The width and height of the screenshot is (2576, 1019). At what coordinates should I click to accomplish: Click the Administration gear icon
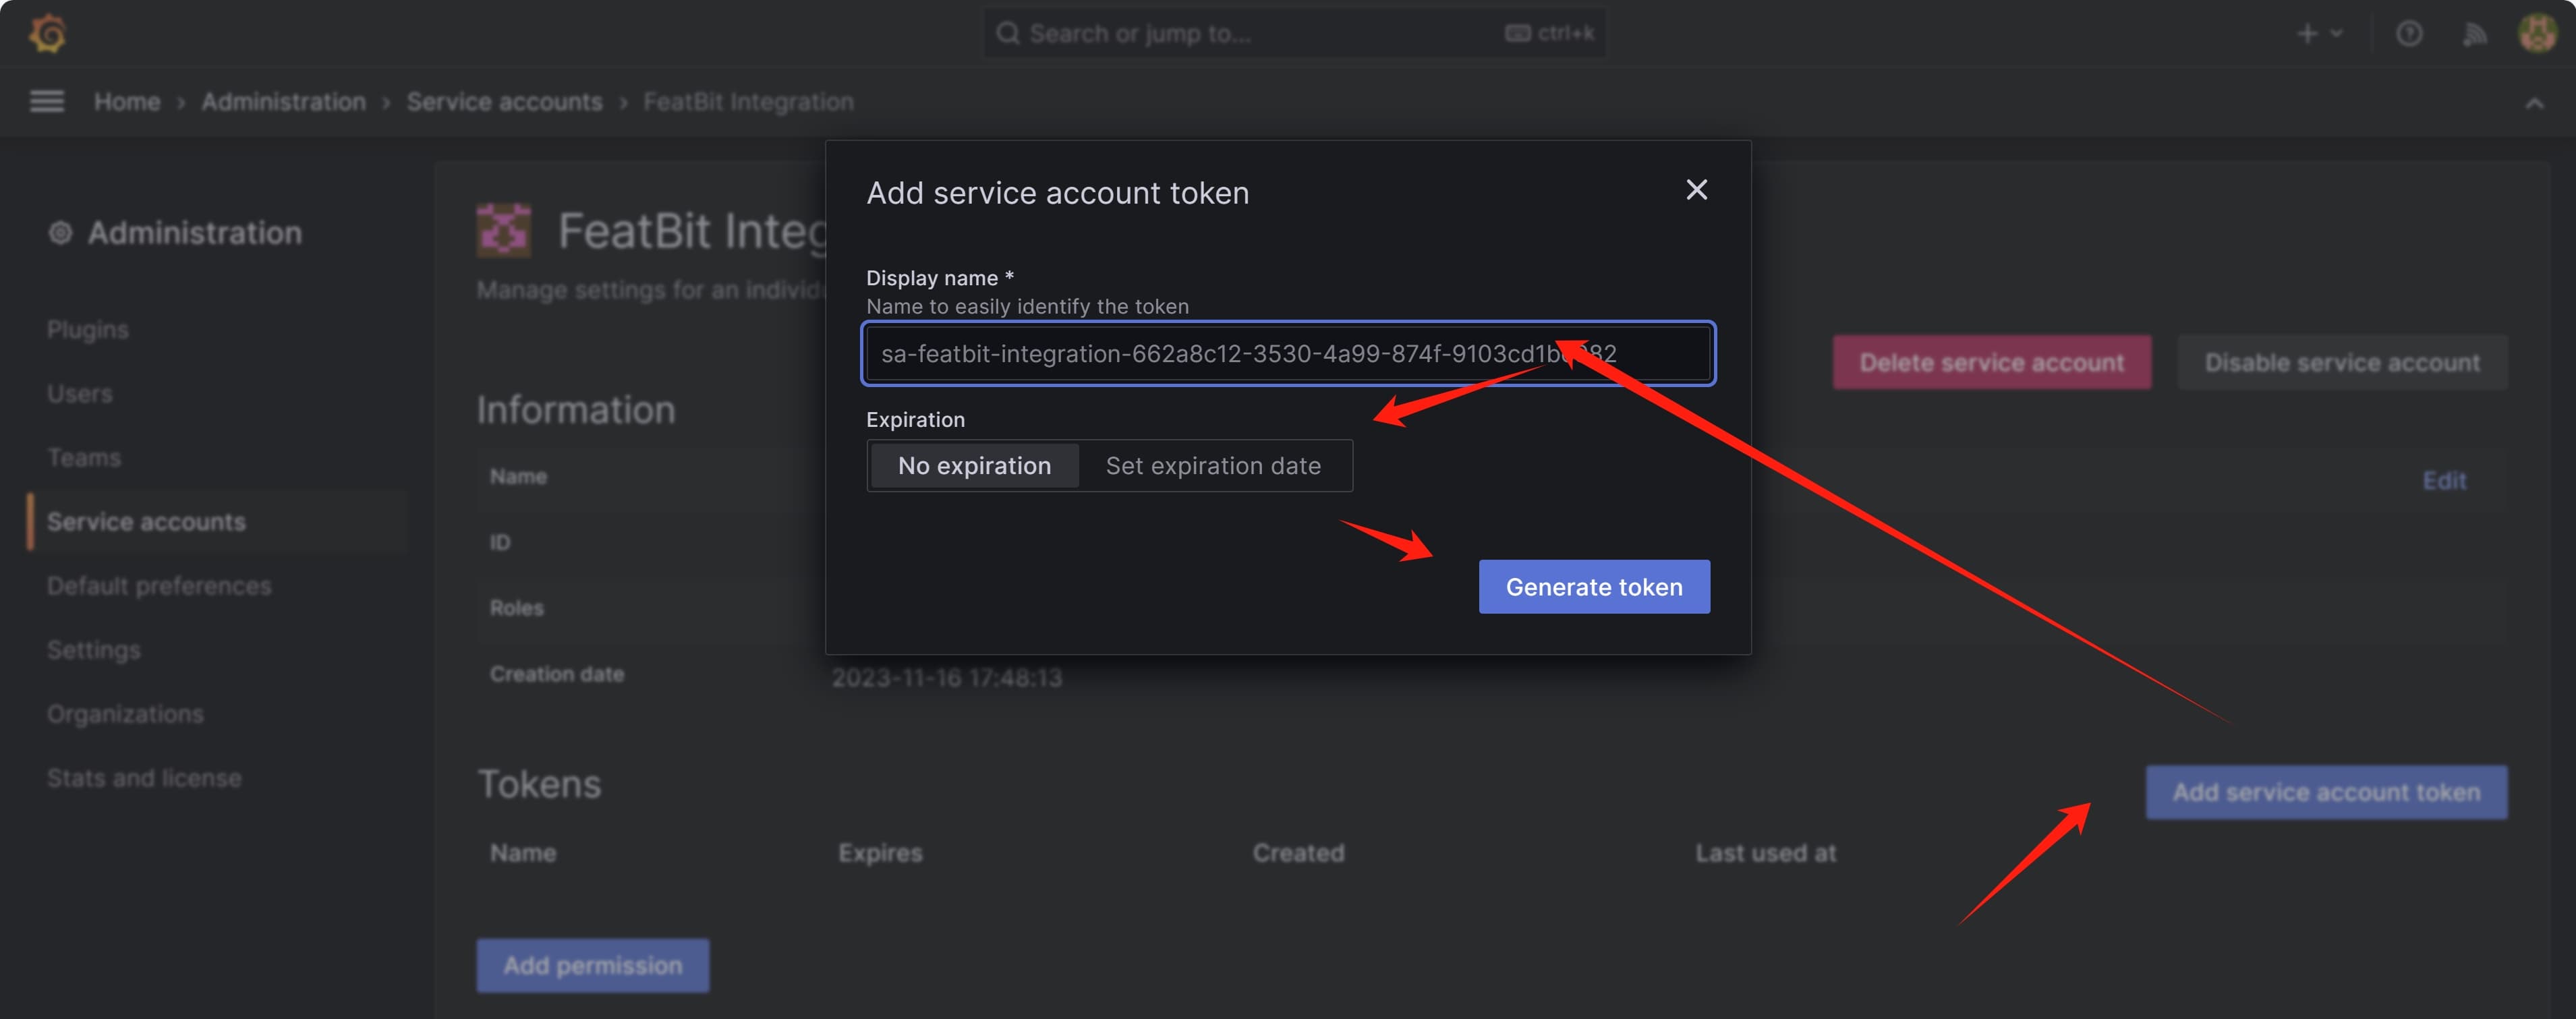pos(60,233)
